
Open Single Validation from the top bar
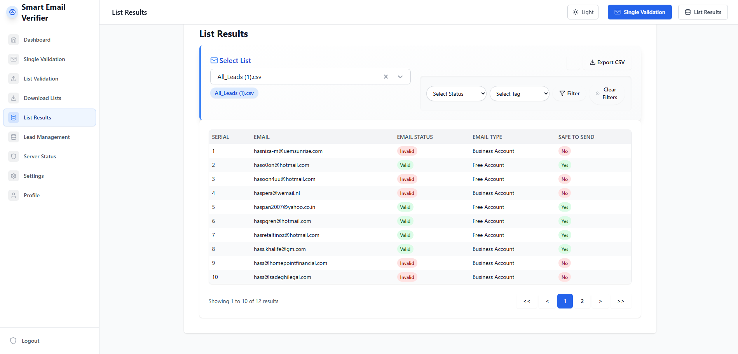pyautogui.click(x=639, y=12)
